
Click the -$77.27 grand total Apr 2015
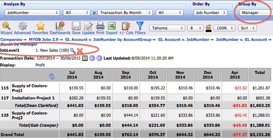[239, 135]
